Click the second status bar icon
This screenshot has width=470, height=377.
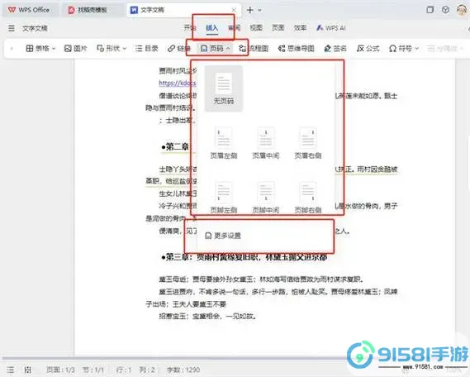tap(27, 370)
